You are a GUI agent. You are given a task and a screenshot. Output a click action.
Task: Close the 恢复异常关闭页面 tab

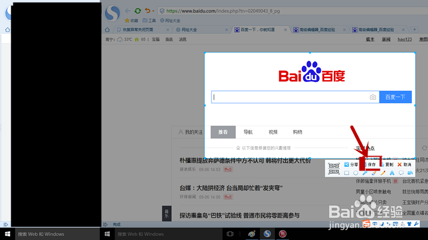pos(167,30)
